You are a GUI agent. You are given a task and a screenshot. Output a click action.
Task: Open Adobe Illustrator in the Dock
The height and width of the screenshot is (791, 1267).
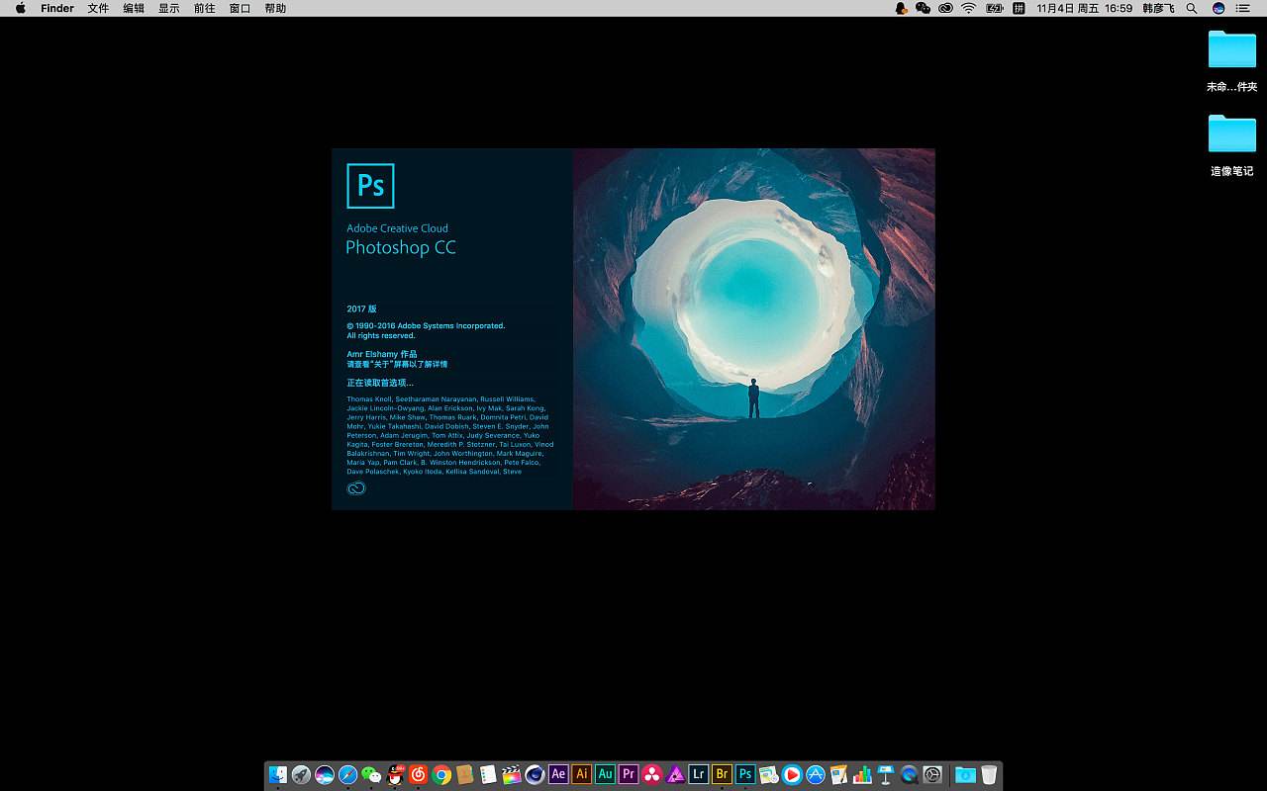pos(582,775)
